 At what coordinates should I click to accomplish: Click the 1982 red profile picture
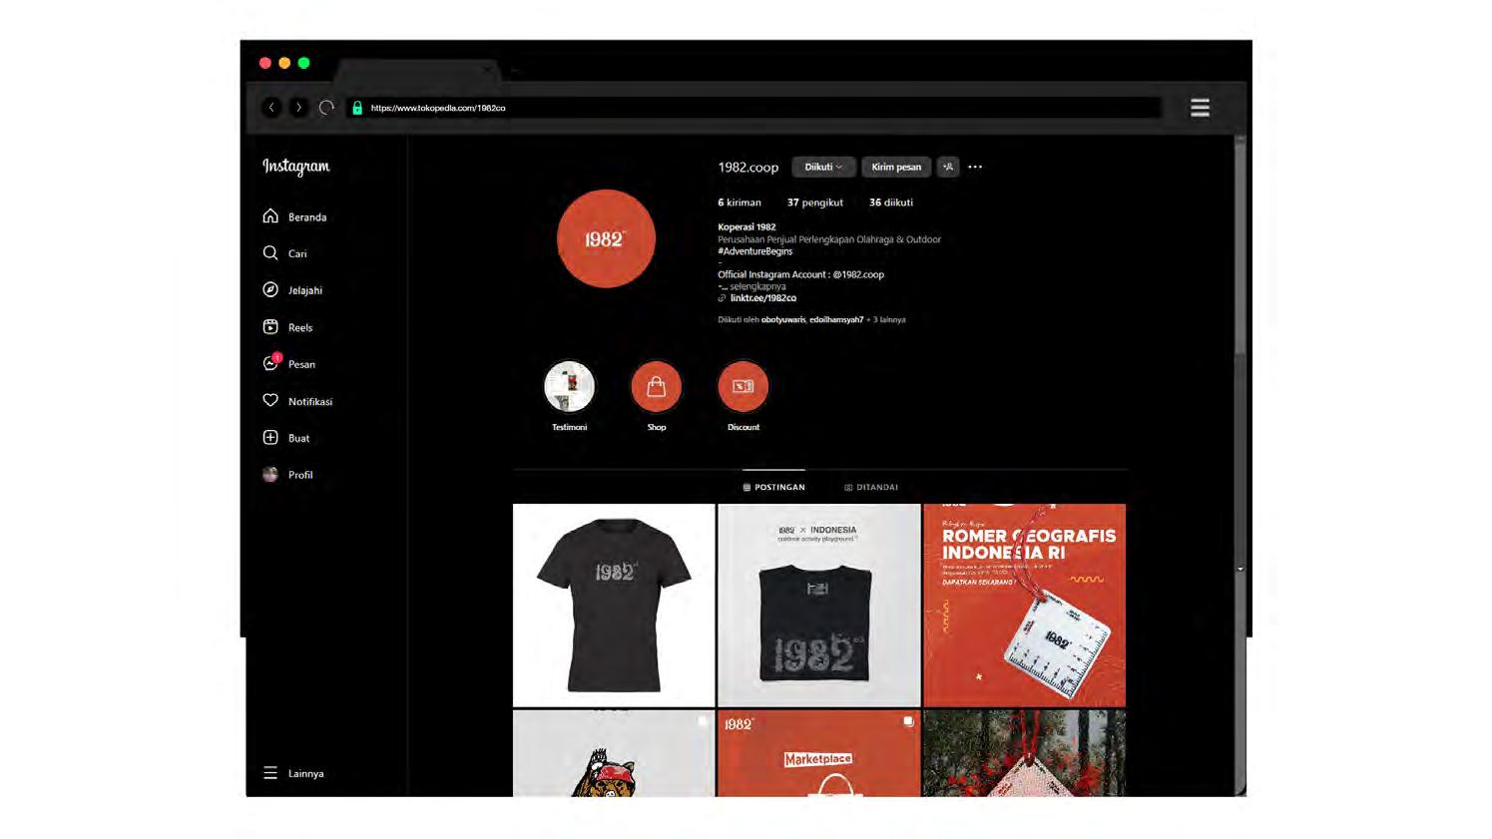click(x=606, y=238)
